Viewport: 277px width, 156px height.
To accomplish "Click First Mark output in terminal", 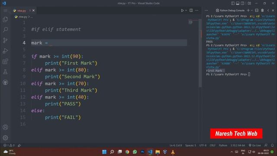I will pyautogui.click(x=214, y=71).
